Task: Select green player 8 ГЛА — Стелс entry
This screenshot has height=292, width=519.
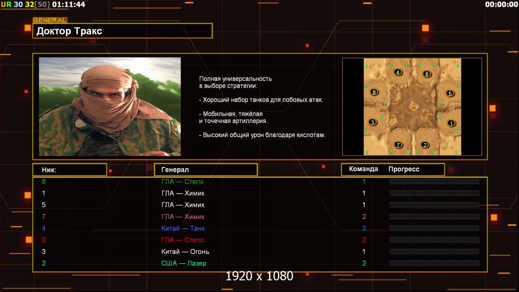Action: click(183, 182)
